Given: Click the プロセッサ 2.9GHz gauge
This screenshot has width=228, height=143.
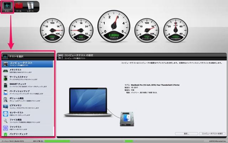Looking at the screenshot, I should pyautogui.click(x=114, y=26).
